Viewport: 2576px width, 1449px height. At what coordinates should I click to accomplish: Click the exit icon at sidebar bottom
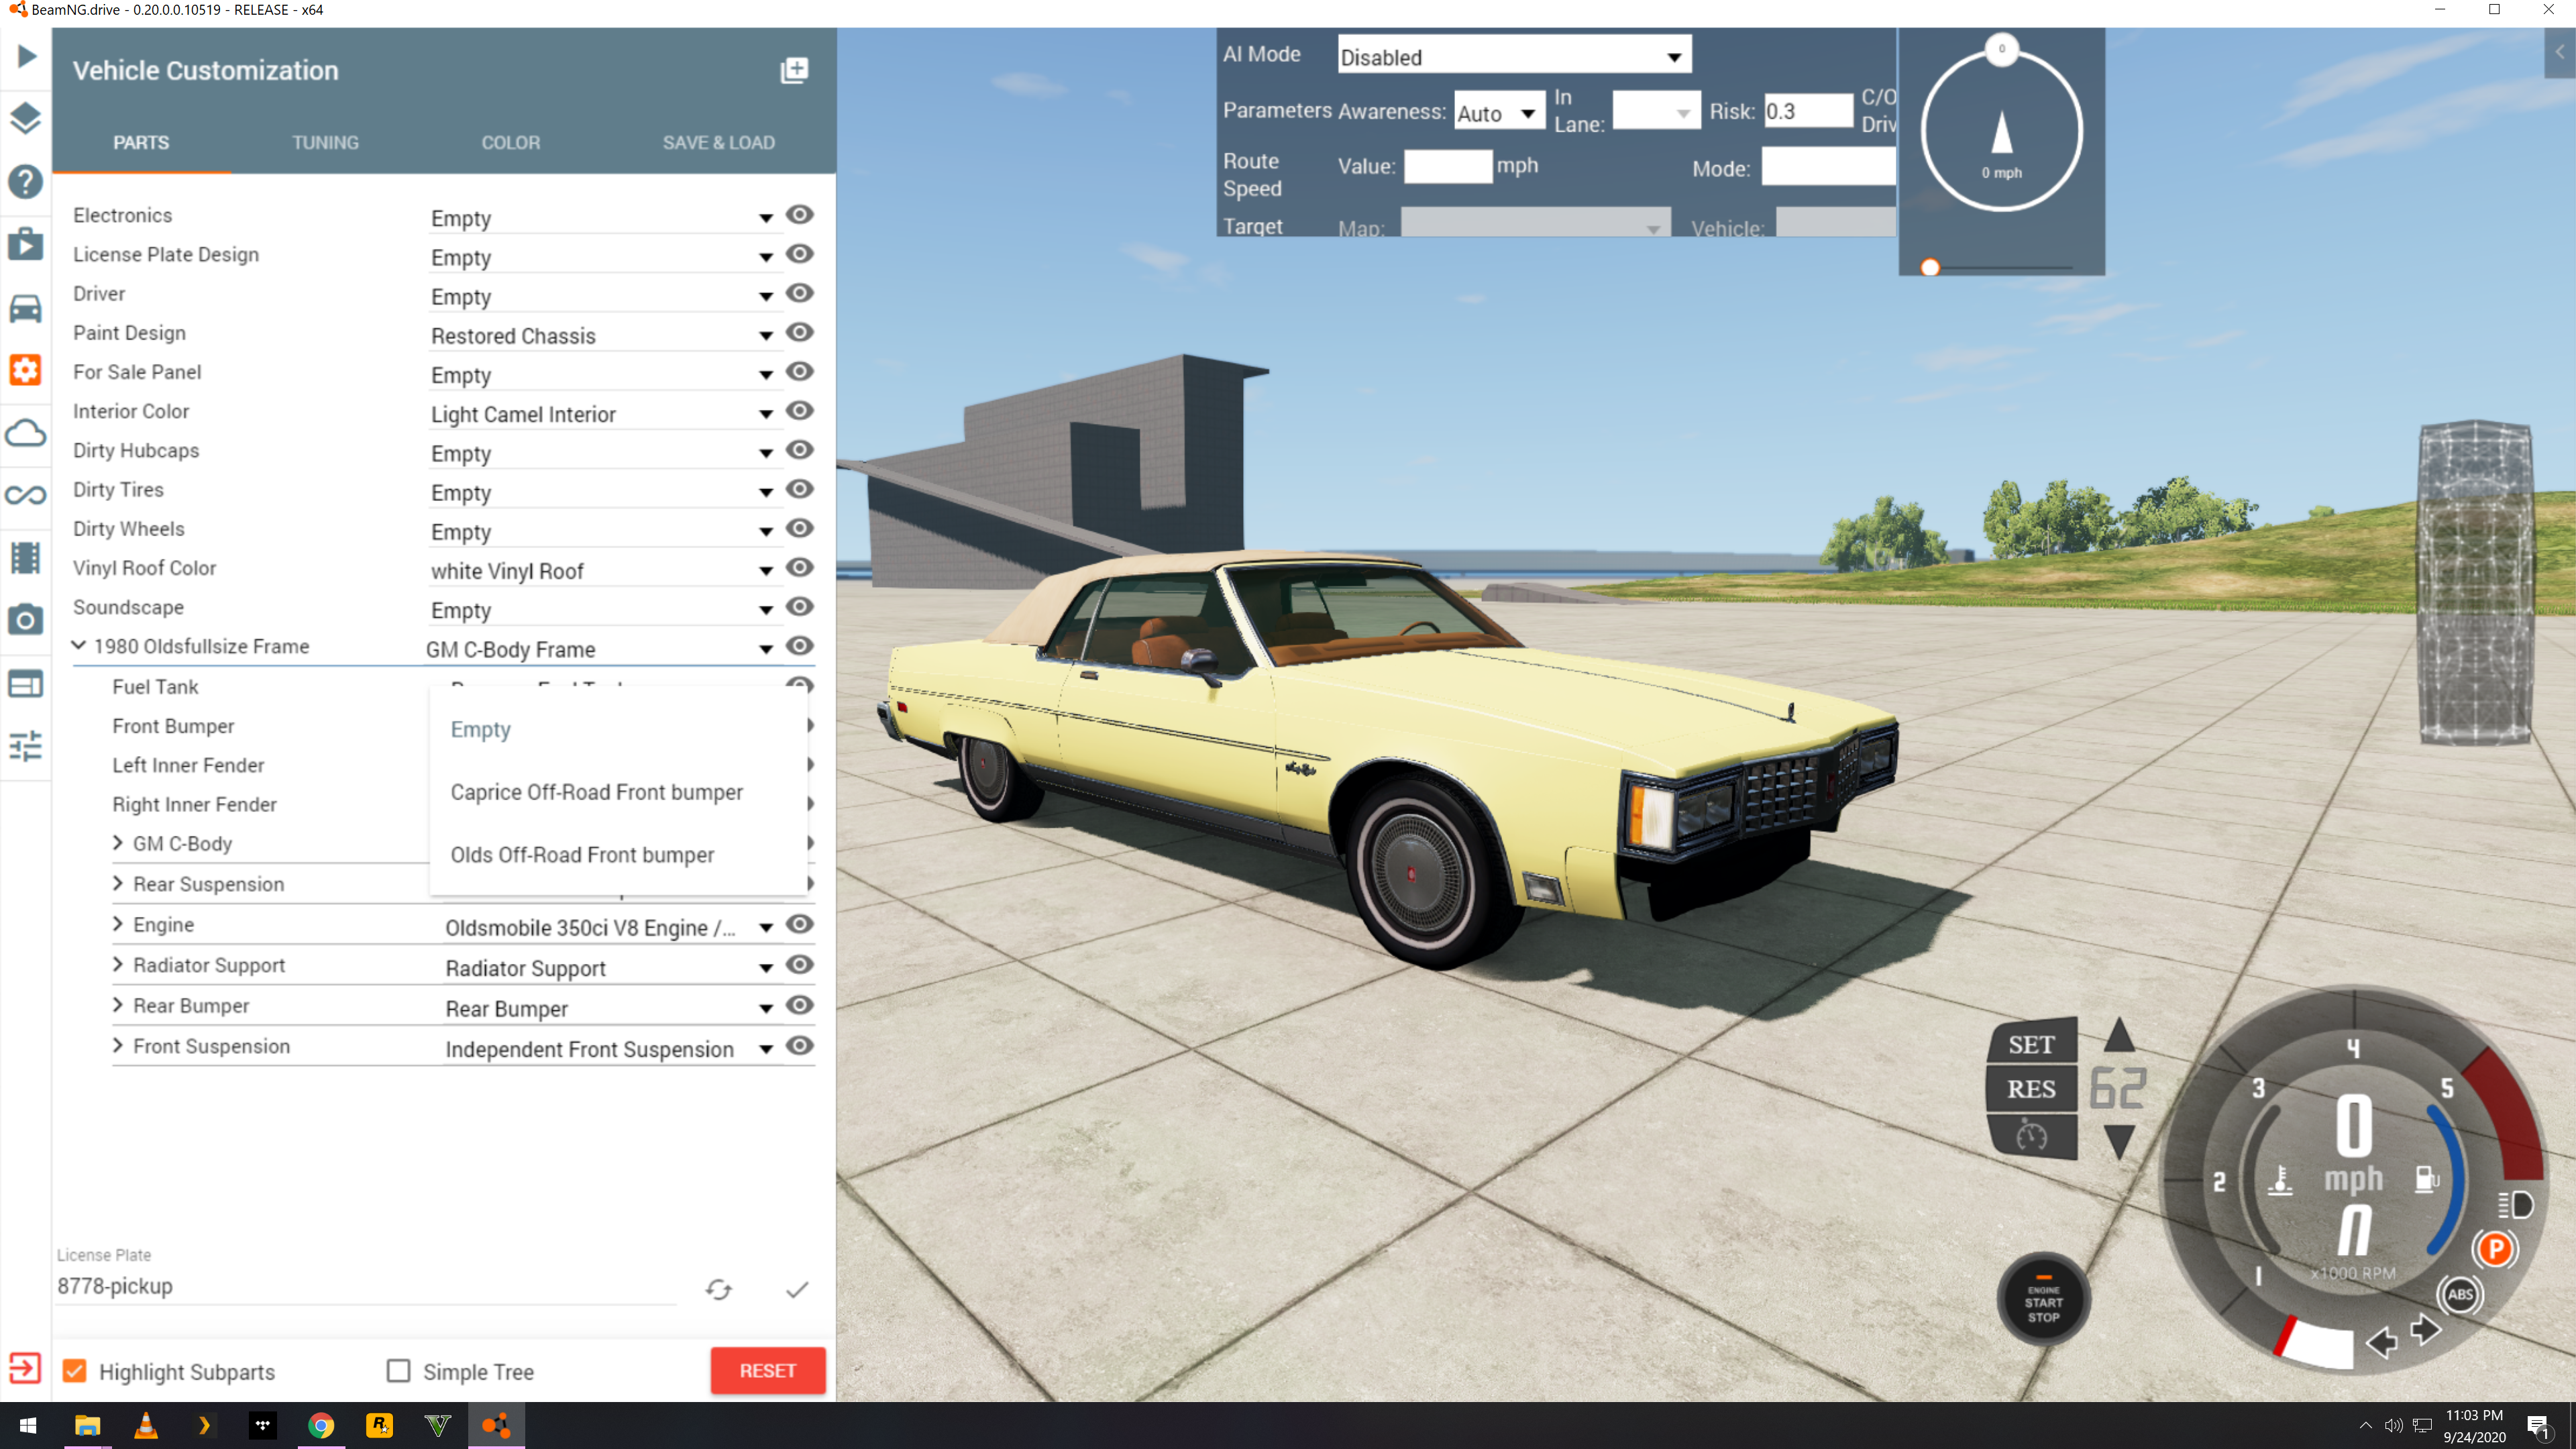pyautogui.click(x=25, y=1368)
